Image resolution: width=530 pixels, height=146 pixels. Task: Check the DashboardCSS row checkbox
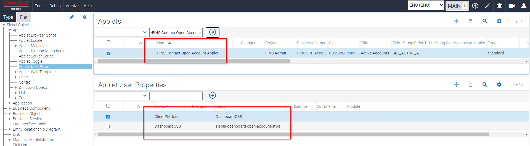tap(108, 126)
